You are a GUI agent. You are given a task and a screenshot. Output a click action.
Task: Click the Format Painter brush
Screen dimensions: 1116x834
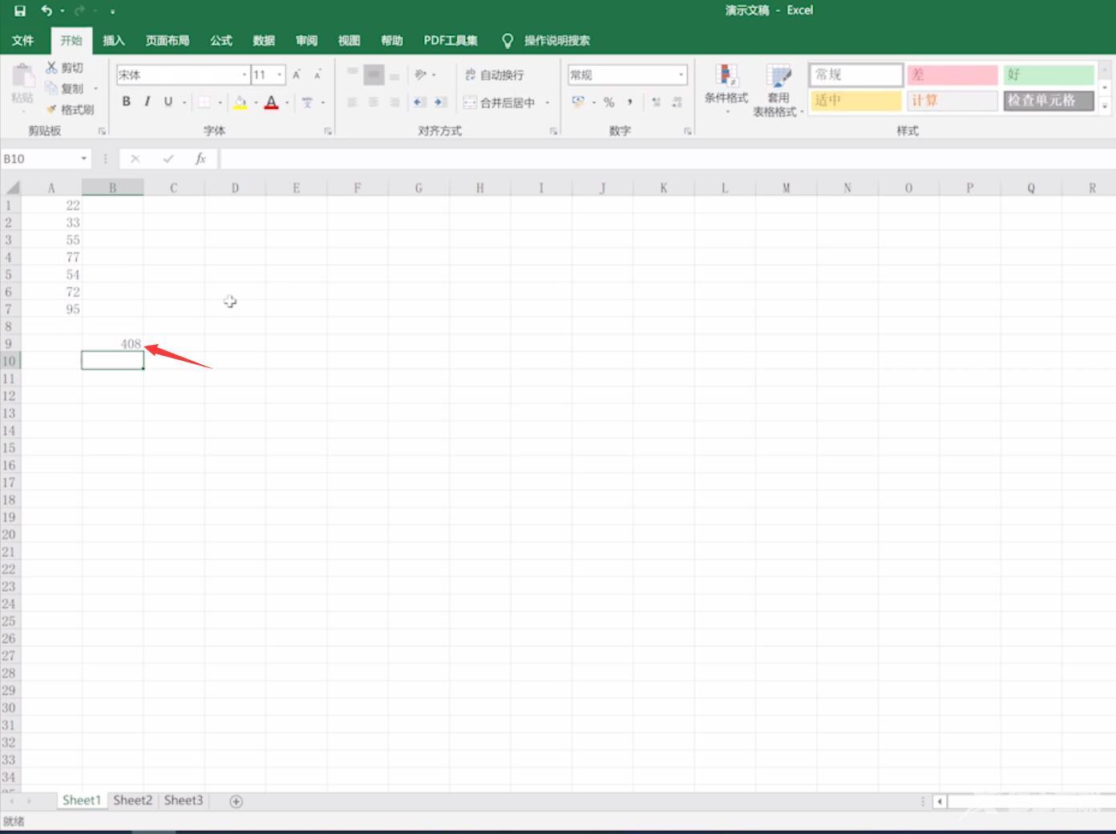(x=51, y=109)
